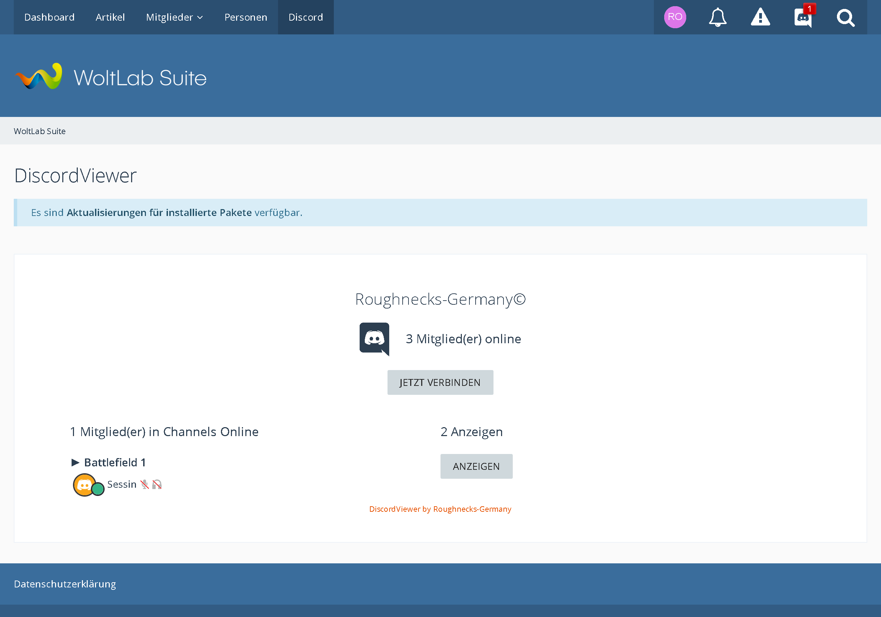Image resolution: width=881 pixels, height=617 pixels.
Task: Open the Datenschutzerklärung footer link
Action: point(65,584)
